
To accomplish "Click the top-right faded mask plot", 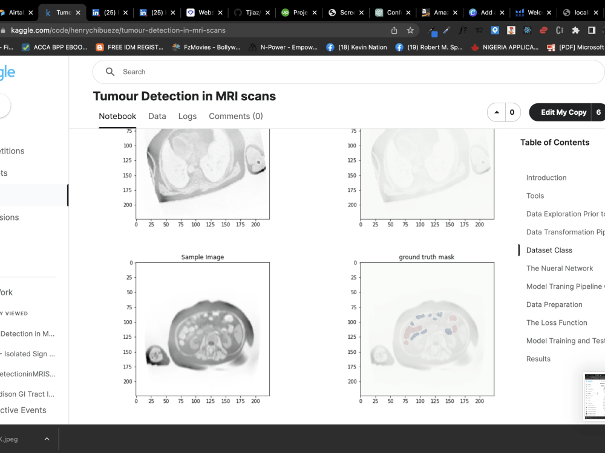I will (x=427, y=174).
